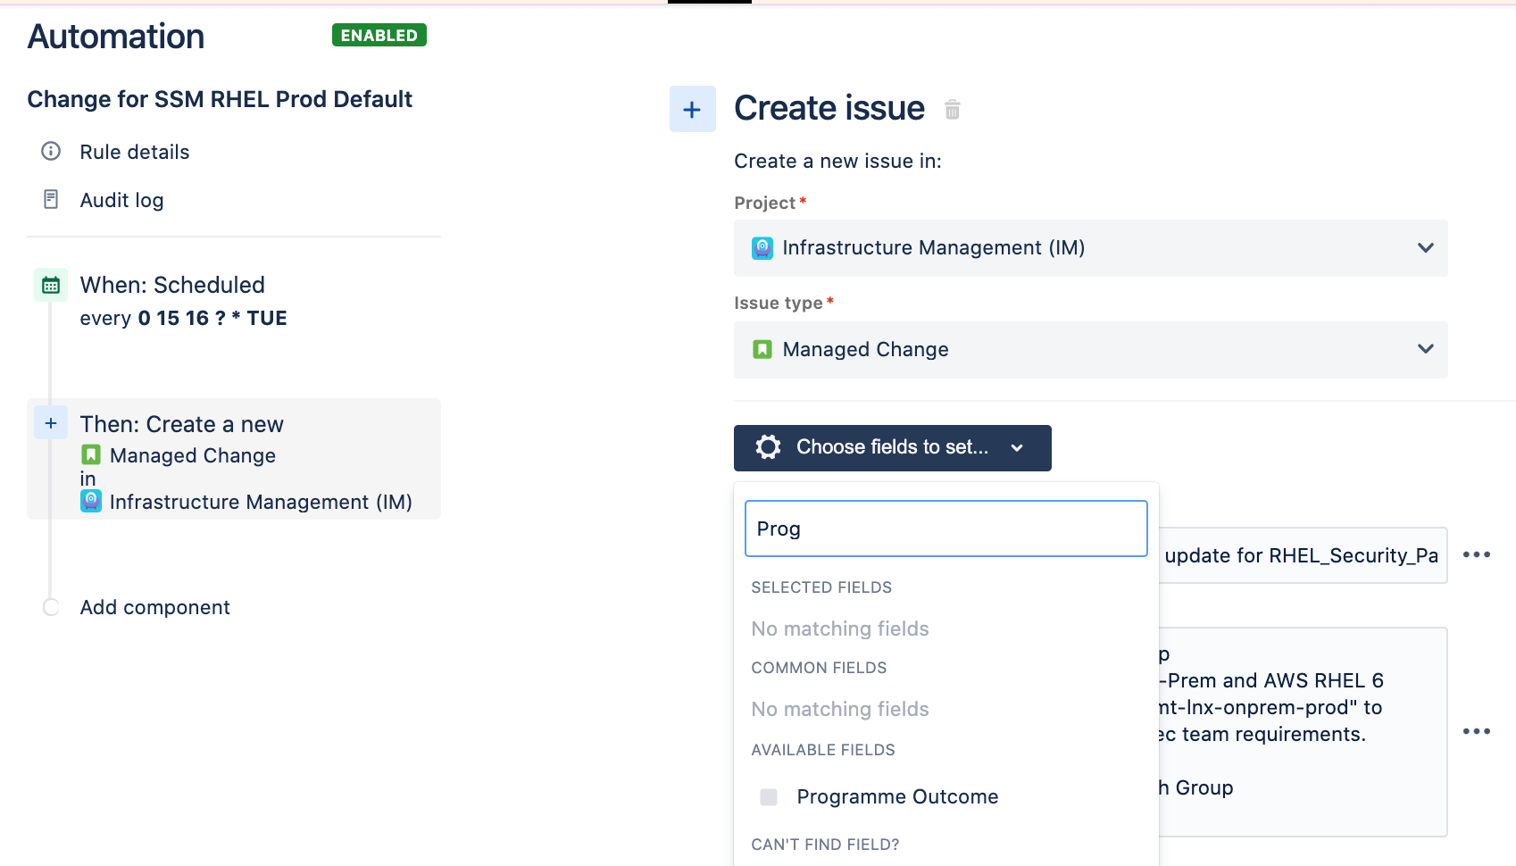Click the Add component circle icon
The height and width of the screenshot is (866, 1516).
tap(51, 607)
